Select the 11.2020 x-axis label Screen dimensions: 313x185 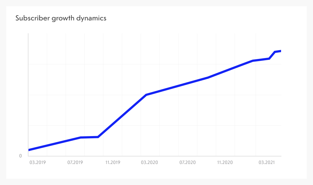(x=225, y=162)
